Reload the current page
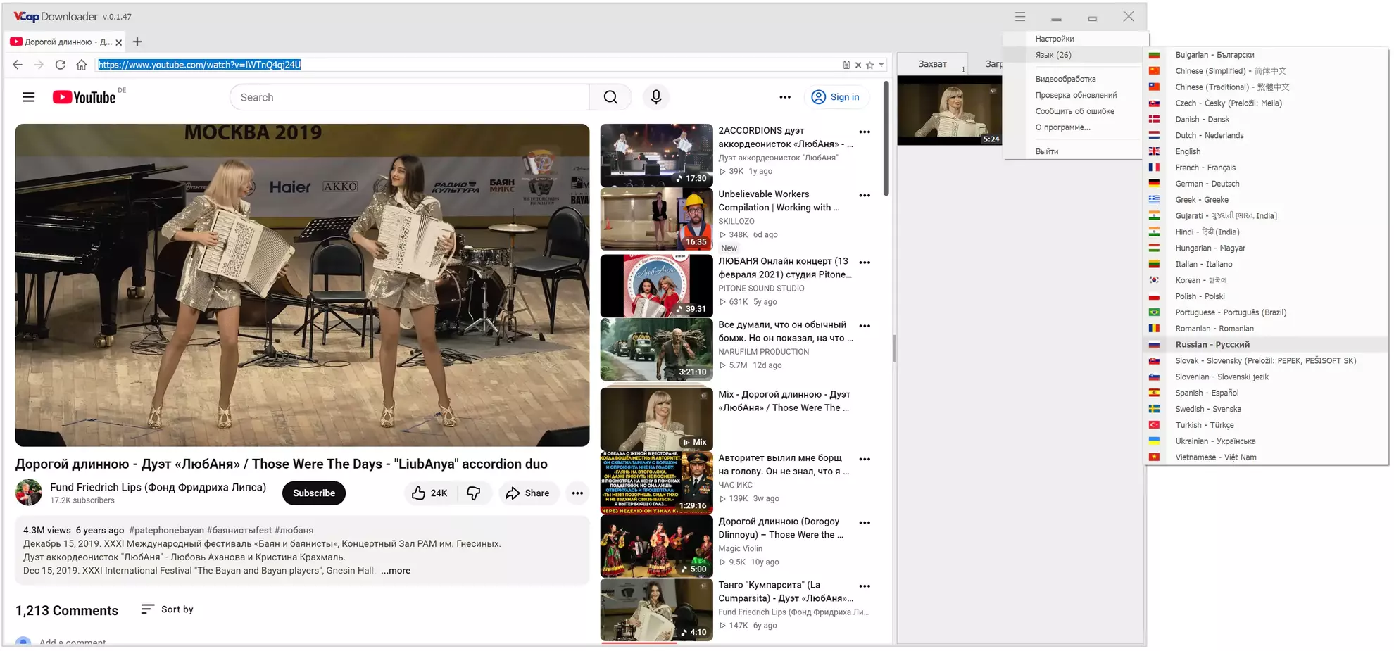Screen dimensions: 1394x651 pos(61,65)
